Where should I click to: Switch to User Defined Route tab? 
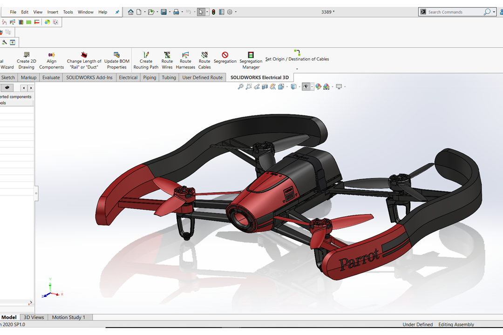click(x=203, y=77)
